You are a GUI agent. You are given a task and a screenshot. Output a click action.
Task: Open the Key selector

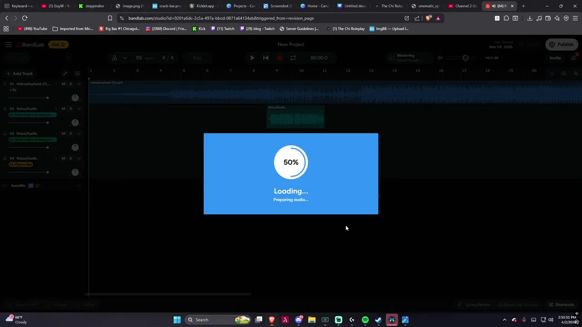(x=197, y=58)
